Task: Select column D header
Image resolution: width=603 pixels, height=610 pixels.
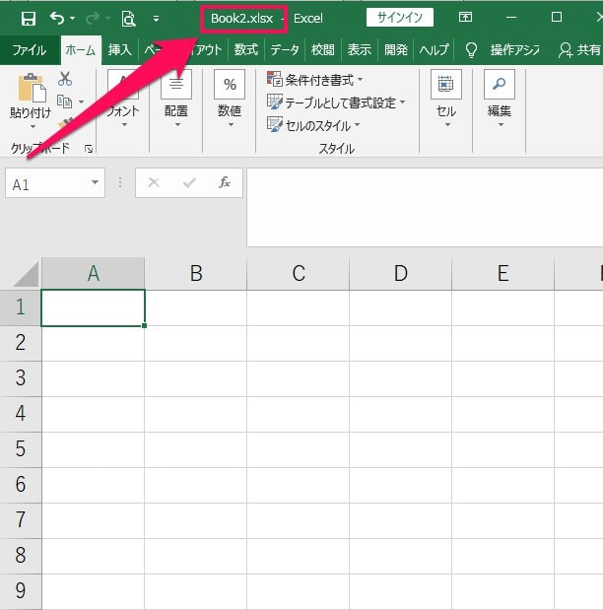Action: click(x=400, y=273)
